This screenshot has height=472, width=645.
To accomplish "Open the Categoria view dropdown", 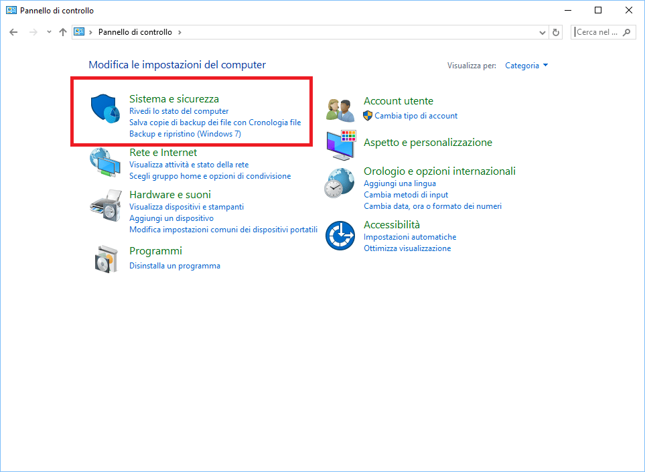I will (526, 66).
